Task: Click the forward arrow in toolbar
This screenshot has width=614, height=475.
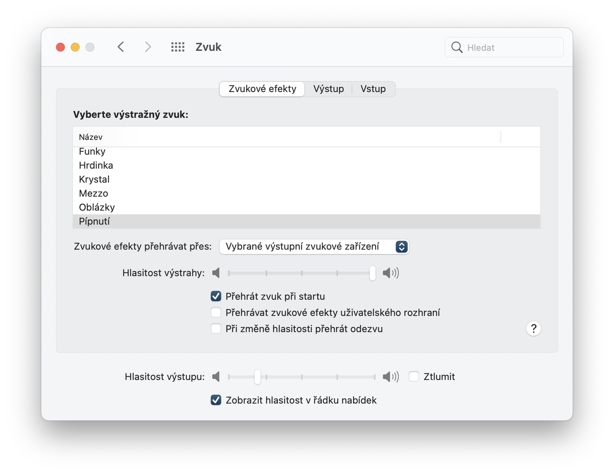Action: pyautogui.click(x=148, y=47)
